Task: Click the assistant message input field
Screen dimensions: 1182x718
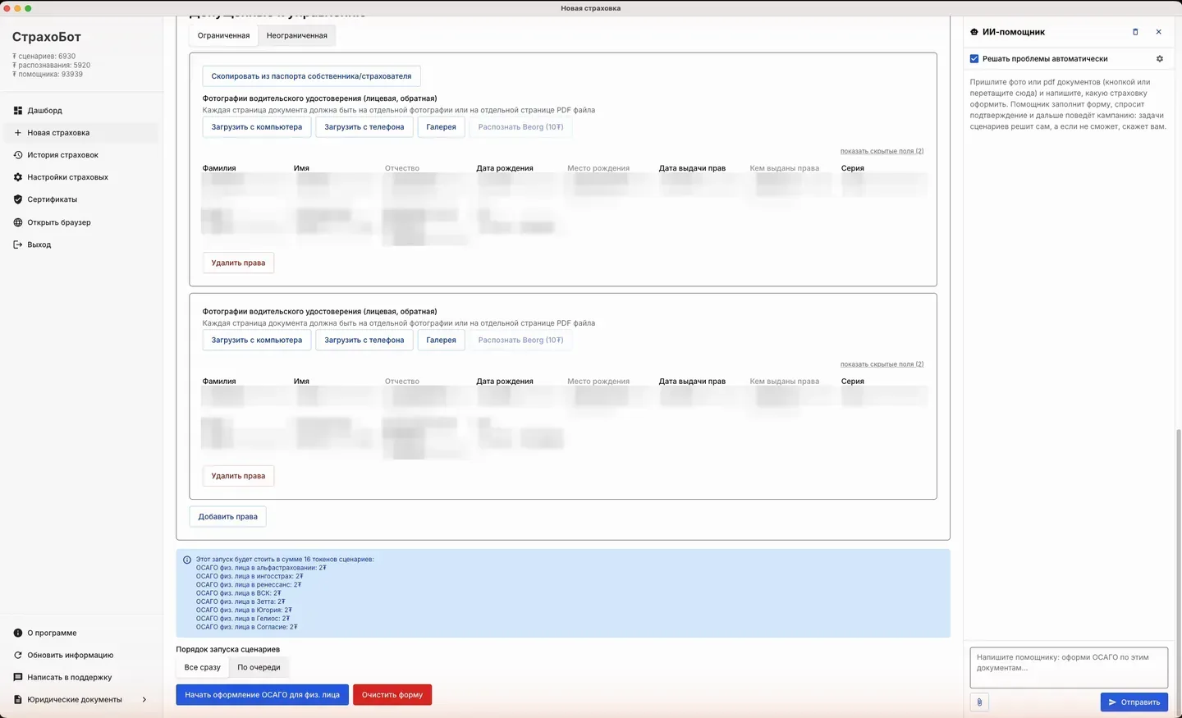Action: 1069,668
